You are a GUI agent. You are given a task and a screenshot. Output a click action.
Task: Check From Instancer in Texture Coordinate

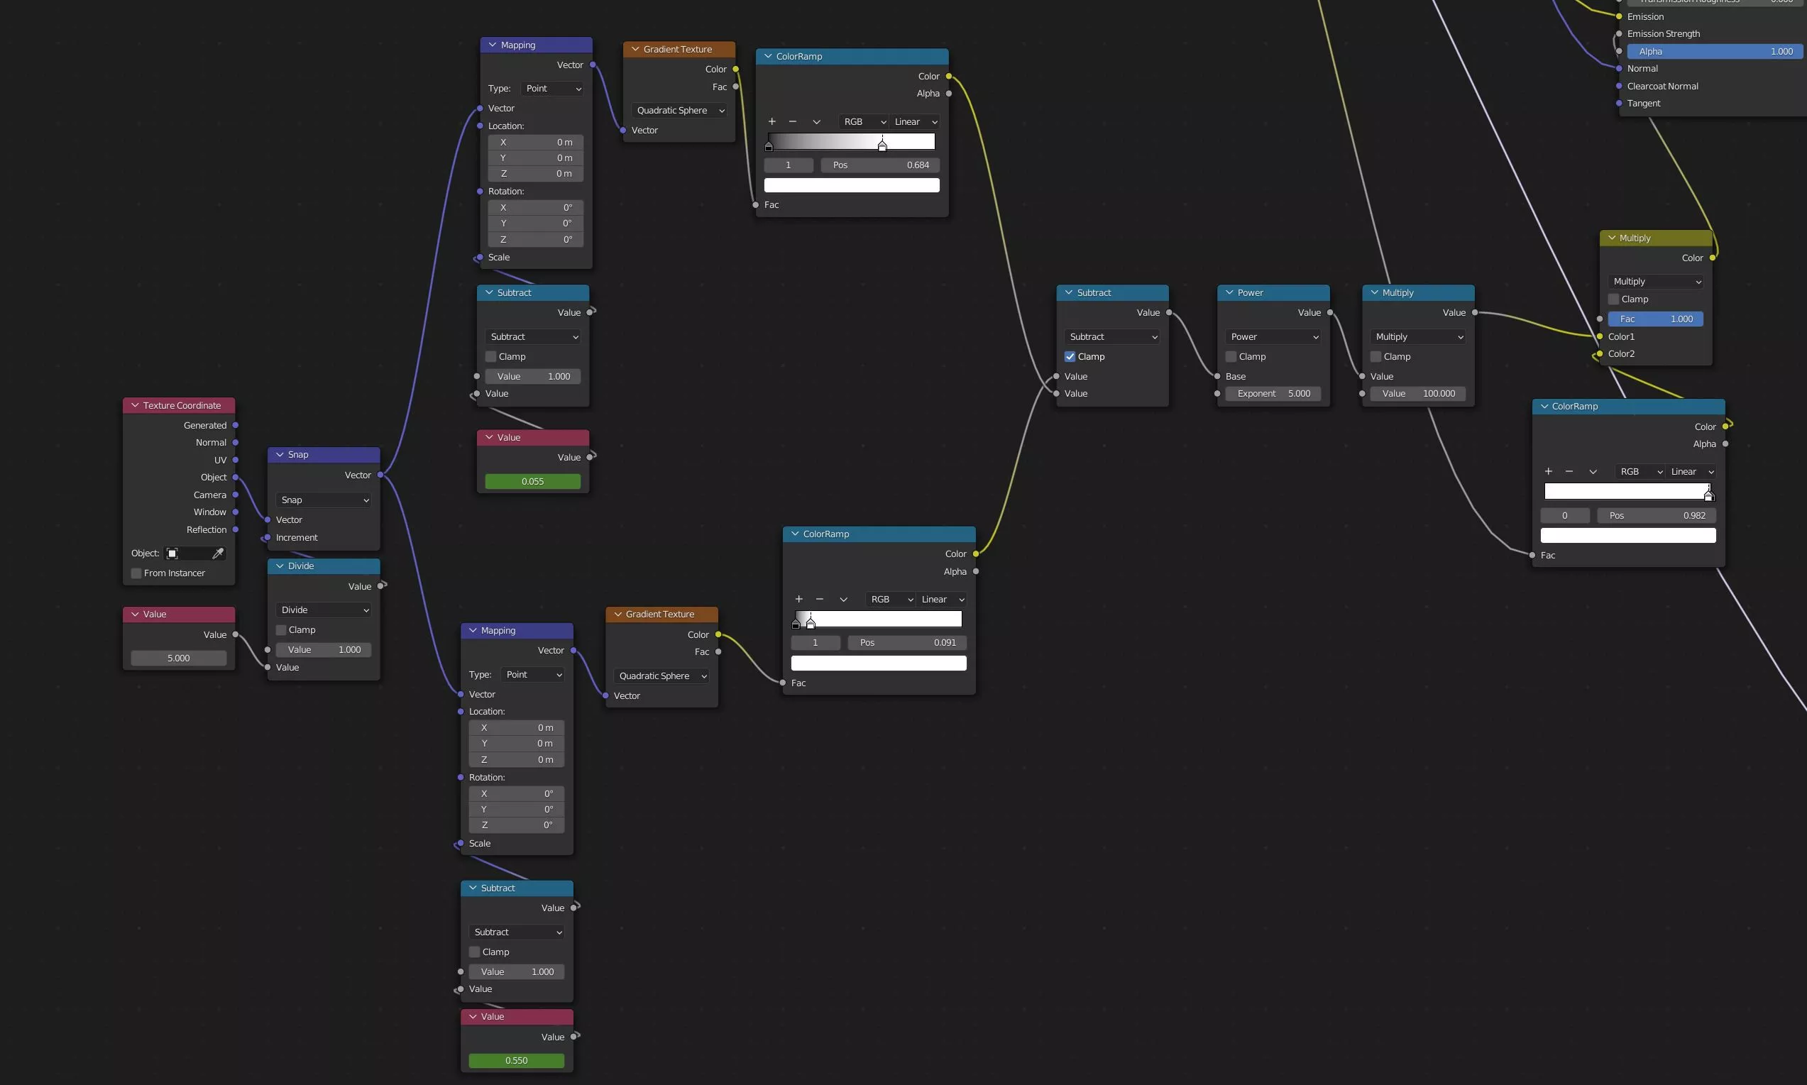pos(136,573)
